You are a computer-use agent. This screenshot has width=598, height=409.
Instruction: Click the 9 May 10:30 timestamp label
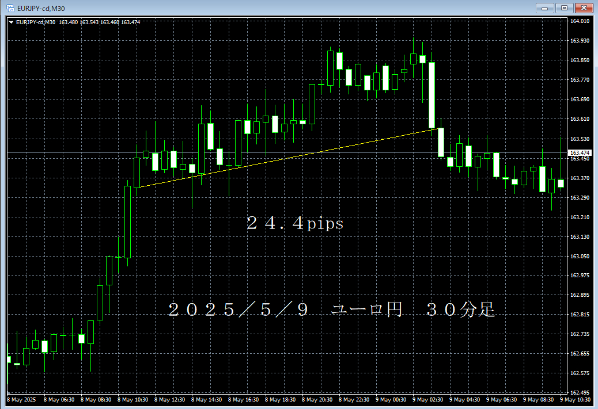click(x=576, y=399)
